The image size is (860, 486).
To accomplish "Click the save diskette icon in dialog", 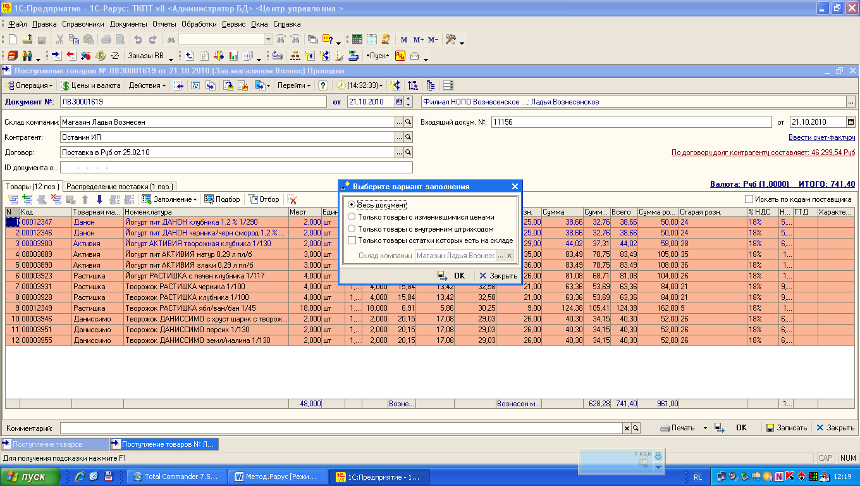I will [441, 275].
